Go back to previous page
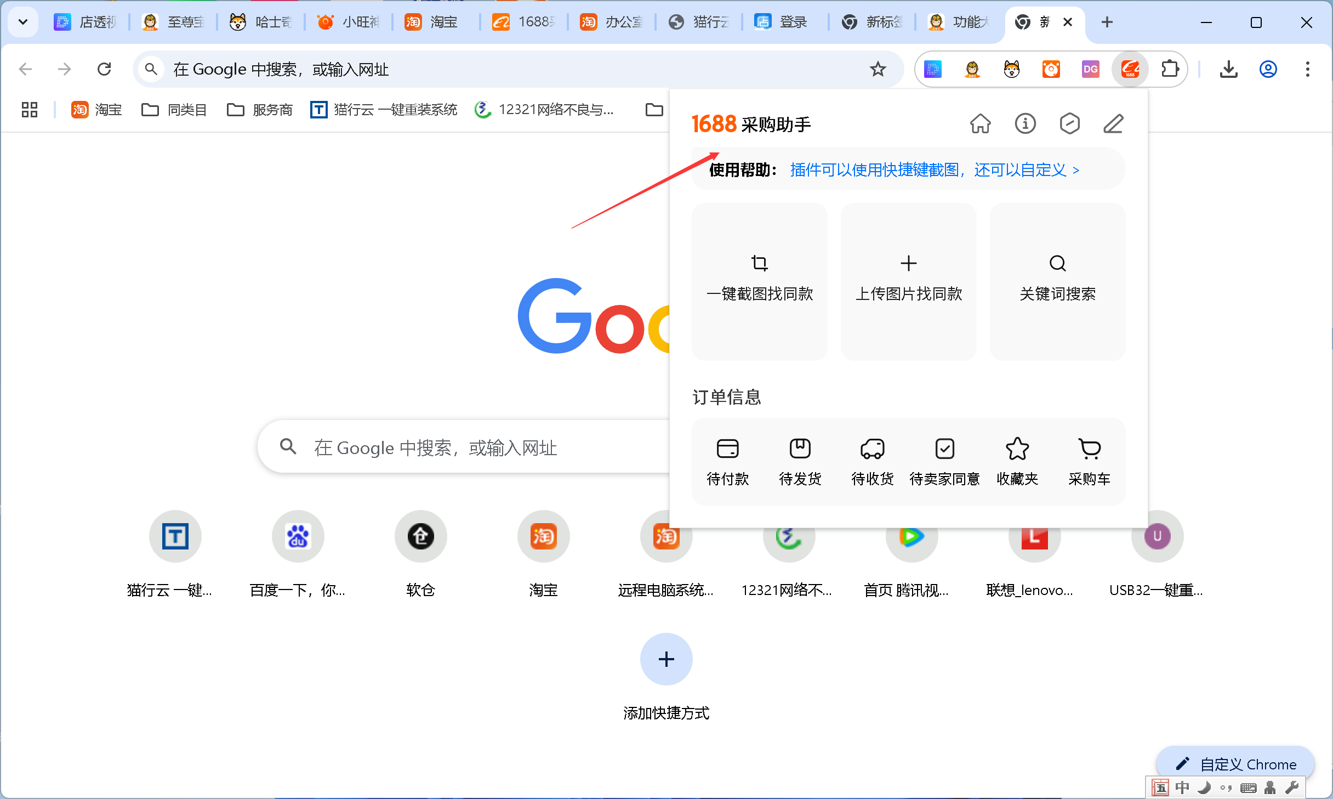This screenshot has height=799, width=1333. [x=25, y=69]
